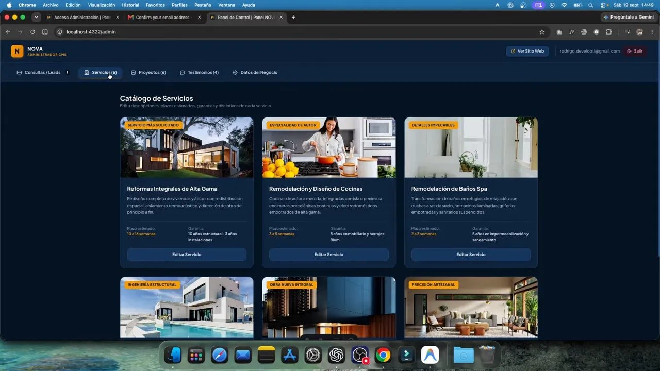Open the Datos del Negocio tab
Screen dimensions: 660x371
coord(255,73)
